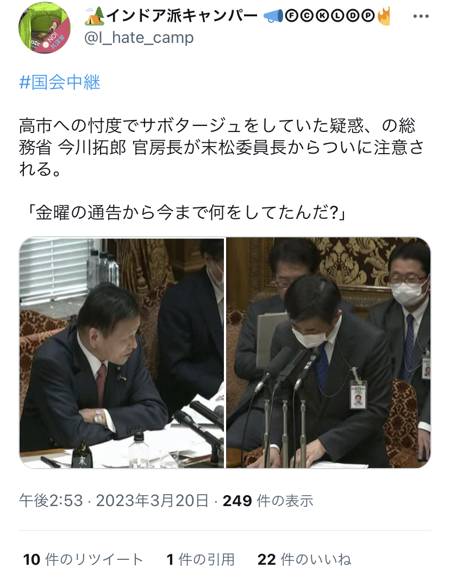This screenshot has height=587, width=450.
Task: Open the 22 件のいいね list
Action: (x=304, y=559)
